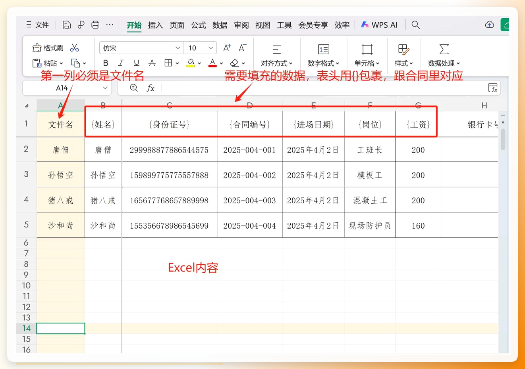Switch to the 插入 tab
525x369 pixels.
coord(155,25)
